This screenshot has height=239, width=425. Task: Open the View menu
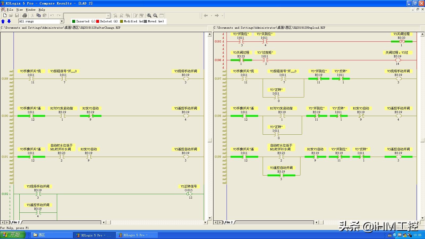coord(19,10)
